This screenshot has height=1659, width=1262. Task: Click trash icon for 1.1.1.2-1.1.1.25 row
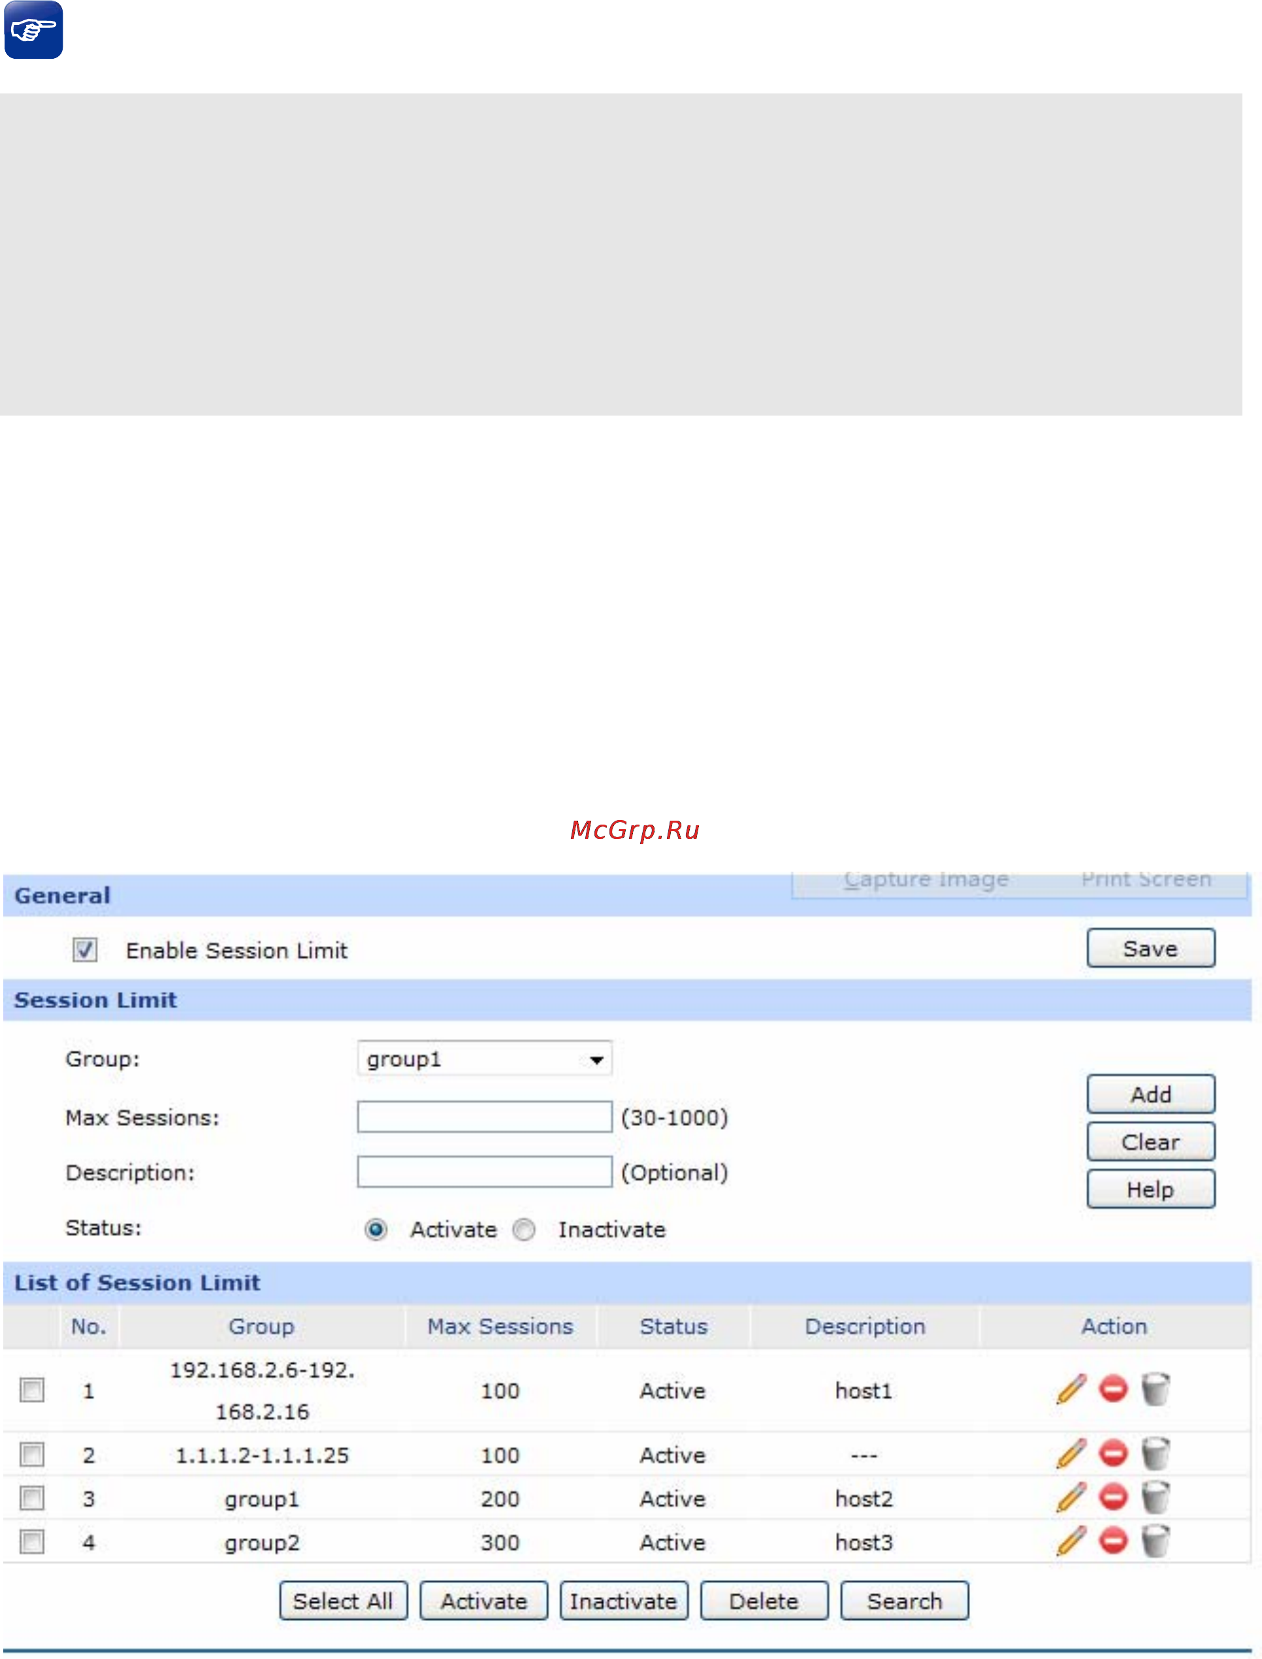coord(1156,1454)
